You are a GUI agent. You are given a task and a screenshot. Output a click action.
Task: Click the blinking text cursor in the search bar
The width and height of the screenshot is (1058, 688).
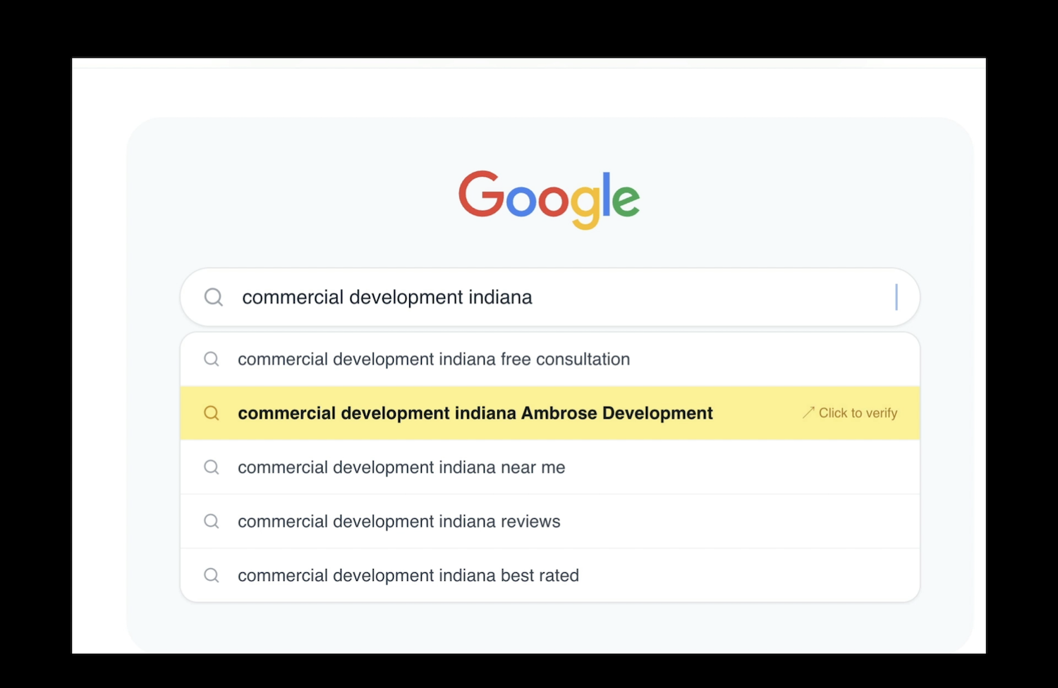pos(896,297)
